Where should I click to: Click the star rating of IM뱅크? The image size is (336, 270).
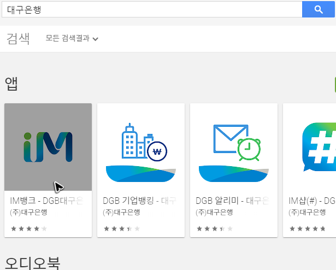[x=29, y=228]
